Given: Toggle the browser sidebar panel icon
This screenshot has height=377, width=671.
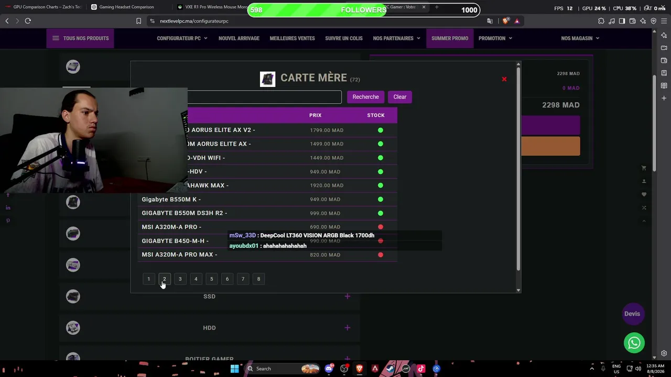Looking at the screenshot, I should coord(622,21).
